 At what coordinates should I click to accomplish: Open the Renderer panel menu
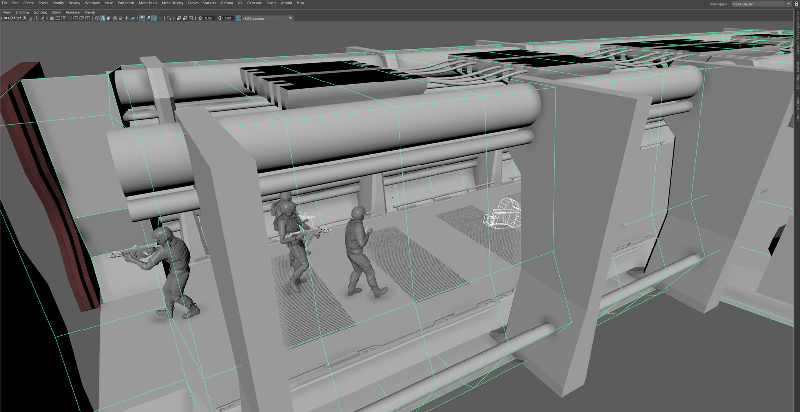pyautogui.click(x=73, y=12)
